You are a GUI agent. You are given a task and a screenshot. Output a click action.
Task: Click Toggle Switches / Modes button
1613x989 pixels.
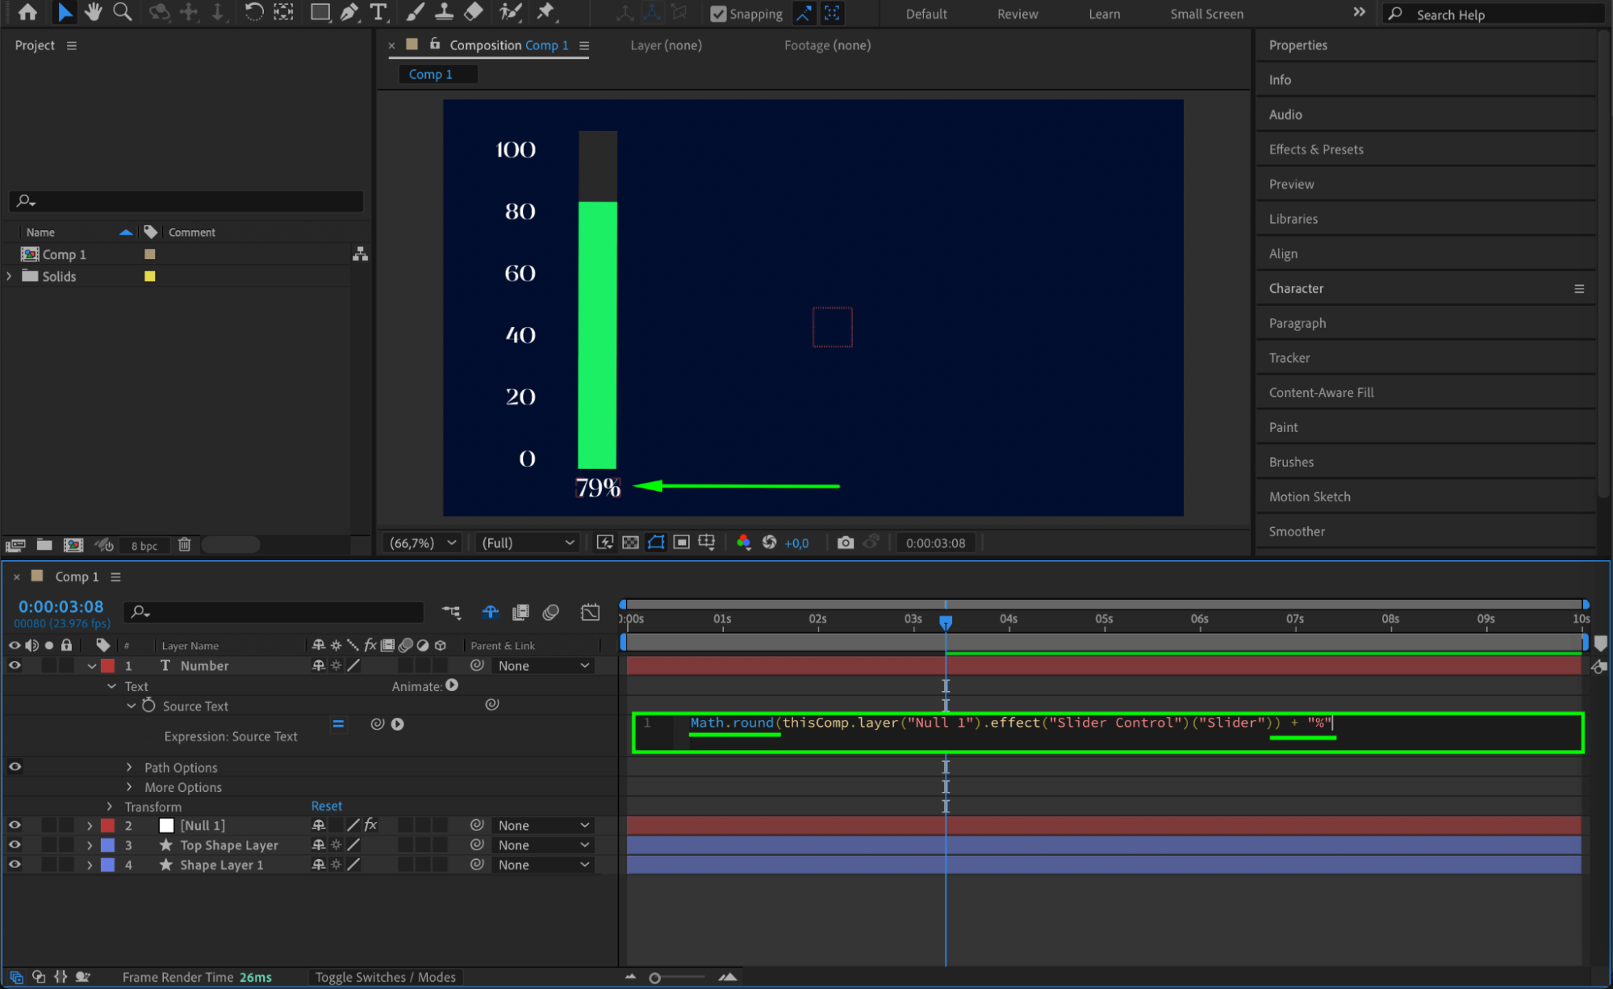point(385,977)
